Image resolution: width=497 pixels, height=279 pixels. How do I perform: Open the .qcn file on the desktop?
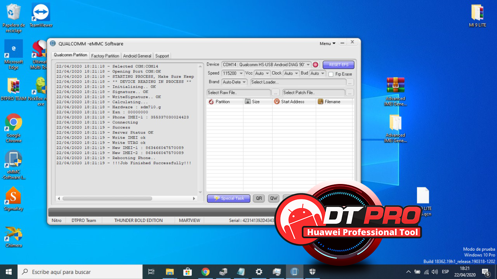tap(423, 202)
